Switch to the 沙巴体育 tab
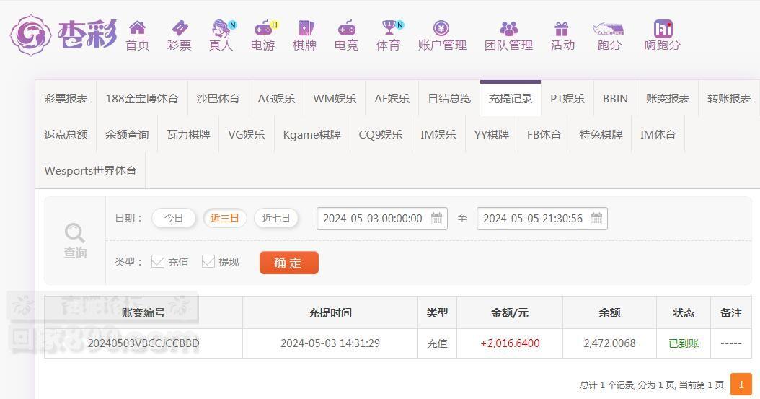 218,98
